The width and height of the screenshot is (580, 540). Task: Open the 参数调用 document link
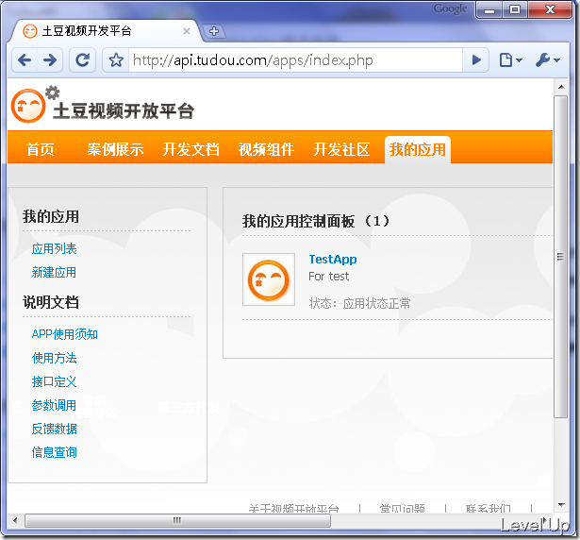54,405
